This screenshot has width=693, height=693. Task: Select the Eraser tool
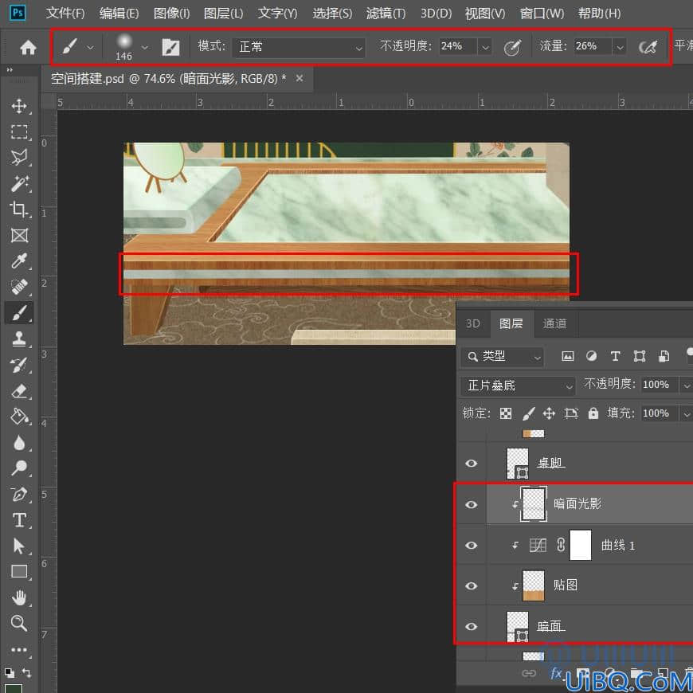coord(19,391)
